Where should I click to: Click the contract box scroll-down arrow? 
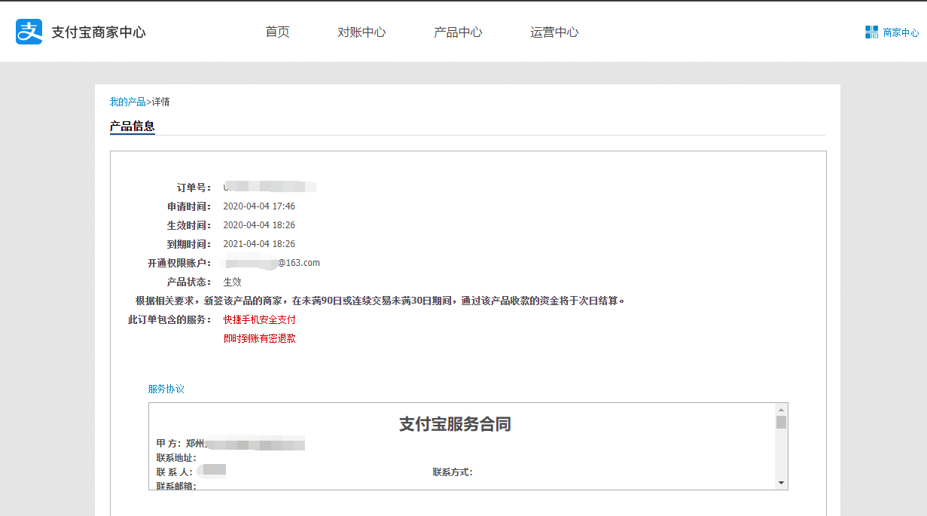click(781, 483)
